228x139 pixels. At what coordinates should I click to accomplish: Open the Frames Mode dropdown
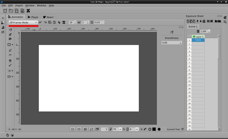tap(23, 22)
